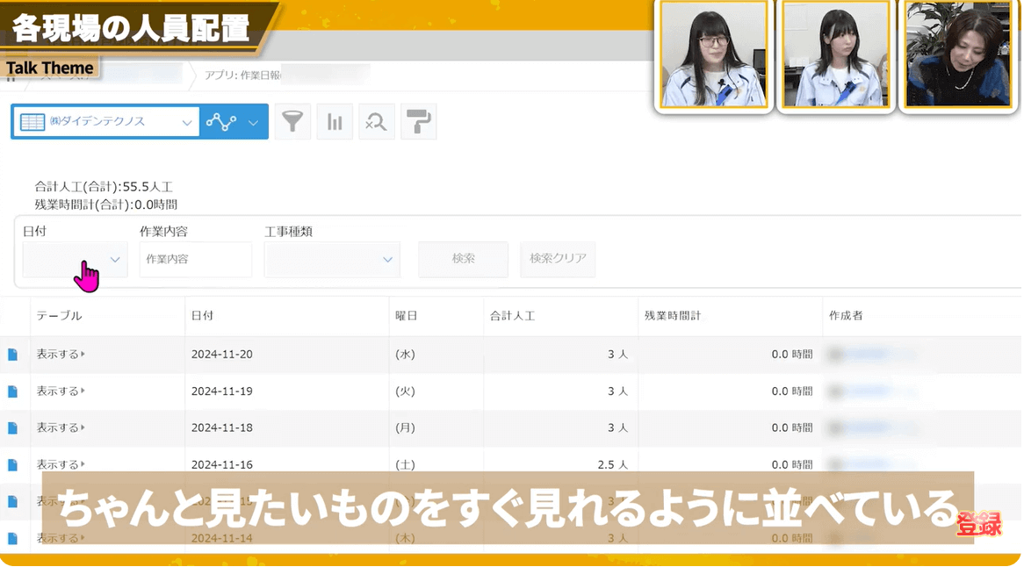The height and width of the screenshot is (567, 1024).
Task: Click the 合計人工 column header
Action: tap(512, 315)
